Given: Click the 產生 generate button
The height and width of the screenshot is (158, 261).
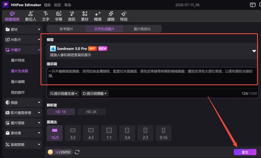Looking at the screenshot, I should 245,152.
